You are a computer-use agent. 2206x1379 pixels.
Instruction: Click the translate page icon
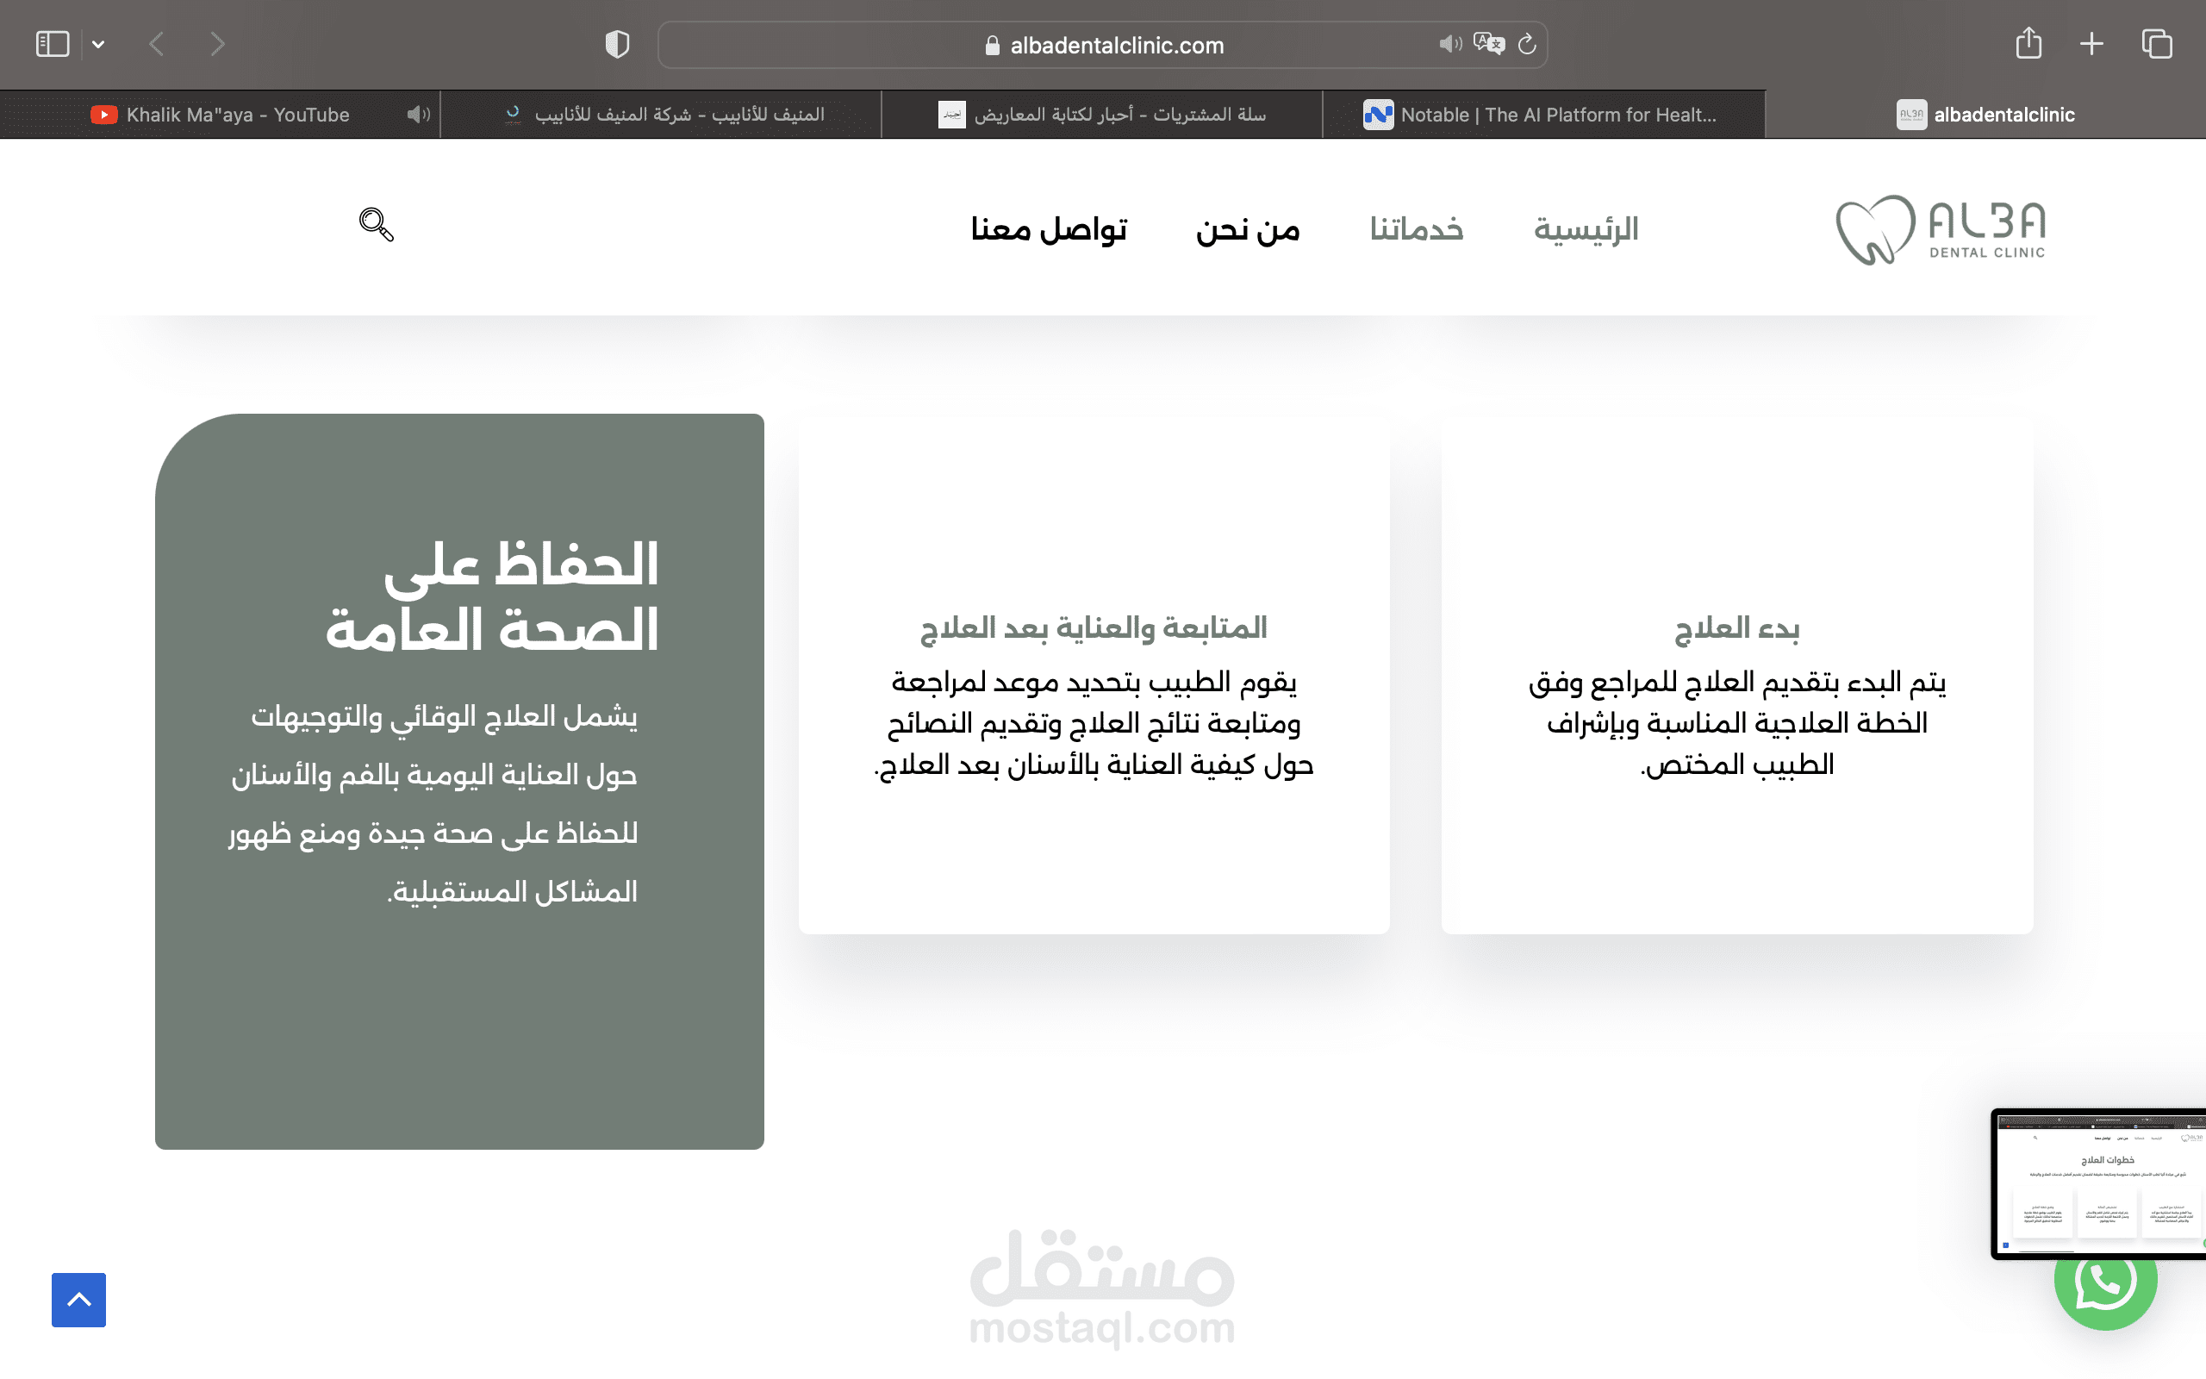[x=1488, y=44]
